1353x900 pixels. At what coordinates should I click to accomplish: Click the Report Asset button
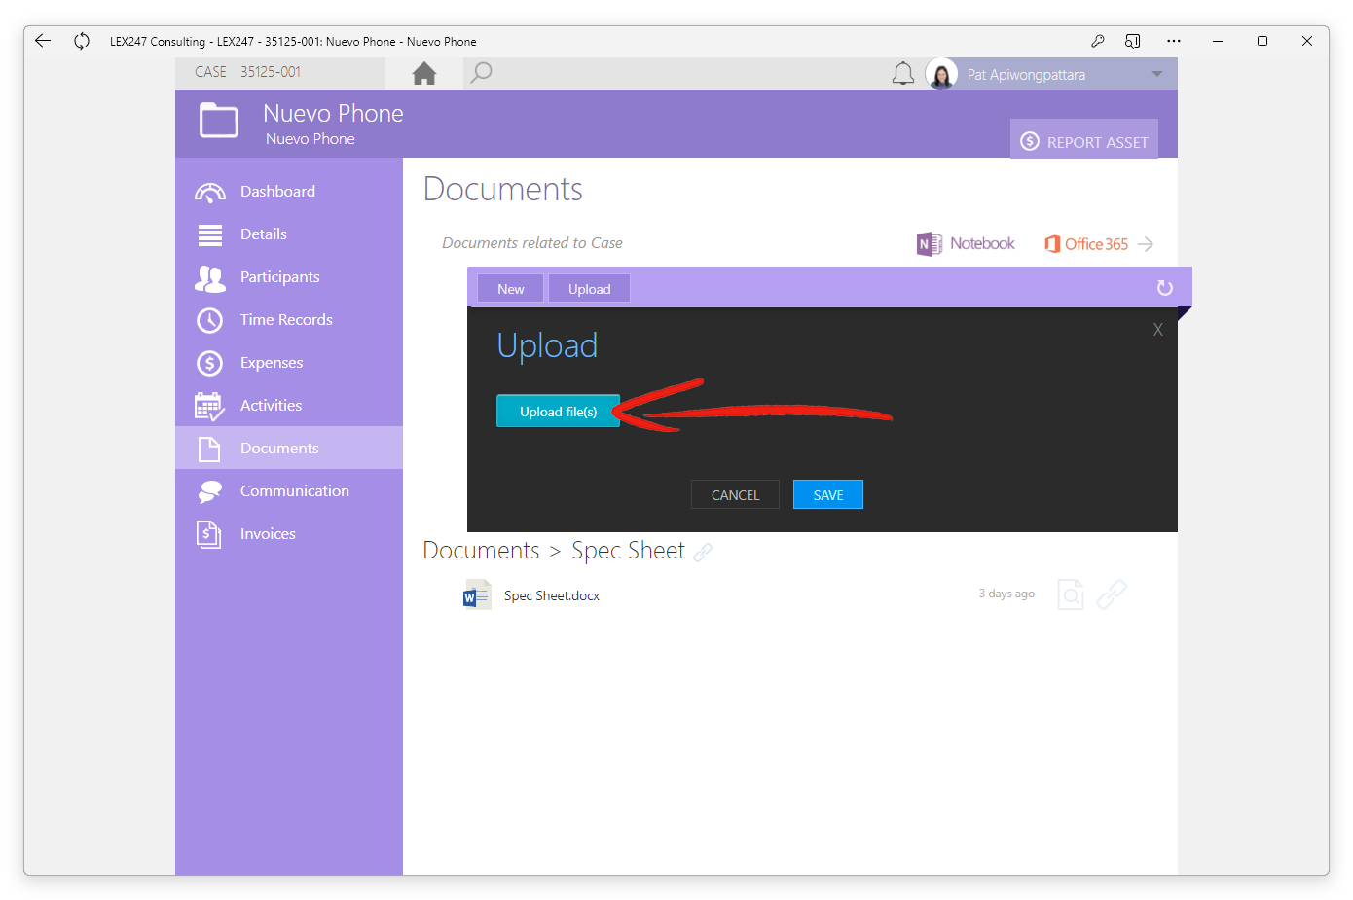1084,141
